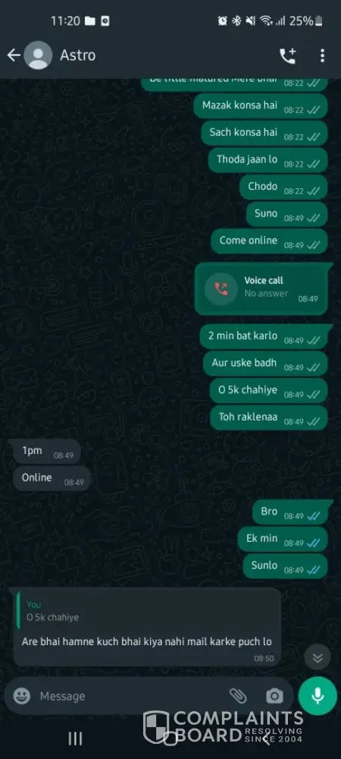This screenshot has height=759, width=341.
Task: Open the three-dot more options menu
Action: click(322, 55)
